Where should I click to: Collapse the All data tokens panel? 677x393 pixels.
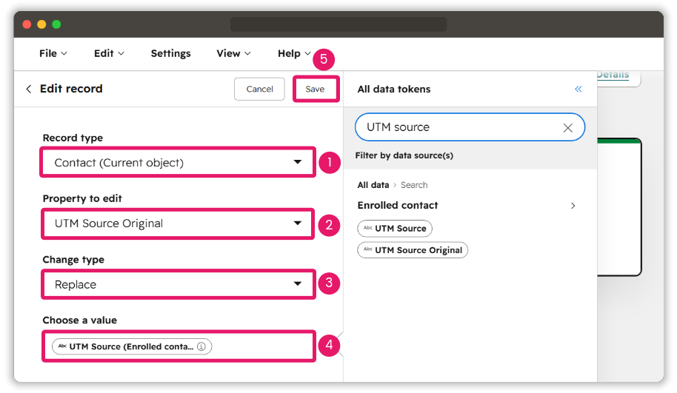pyautogui.click(x=578, y=89)
